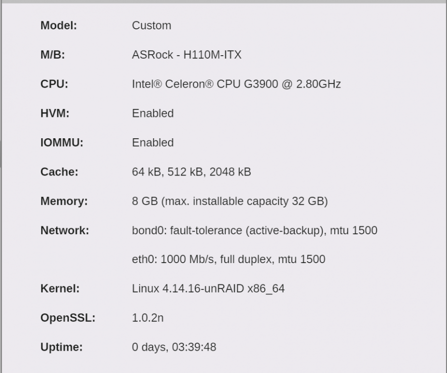This screenshot has height=373, width=447.
Task: Select the bond0 fault-tolerance network line
Action: tap(254, 230)
